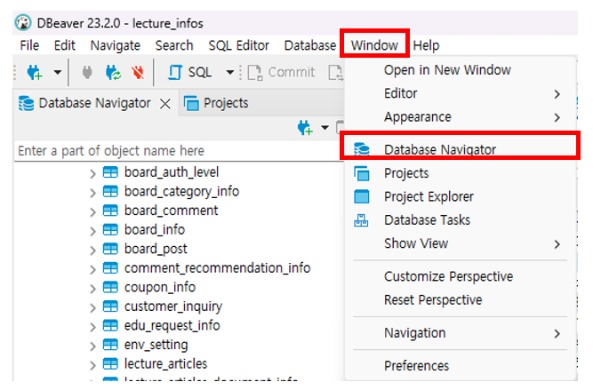
Task: Open the Editor submenu
Action: (461, 93)
